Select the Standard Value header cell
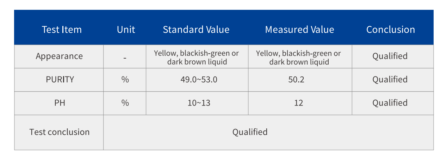This screenshot has height=161, width=447. click(x=196, y=30)
